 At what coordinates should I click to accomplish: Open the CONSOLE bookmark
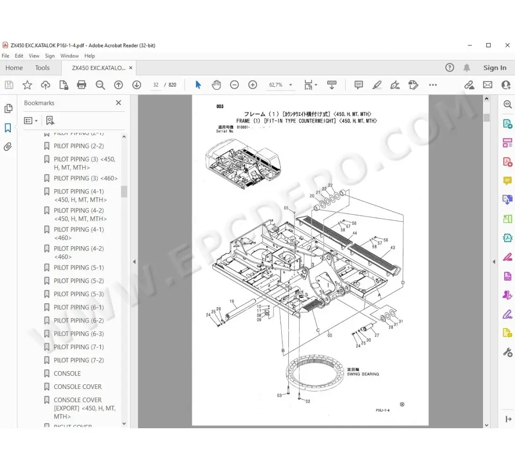pyautogui.click(x=67, y=374)
